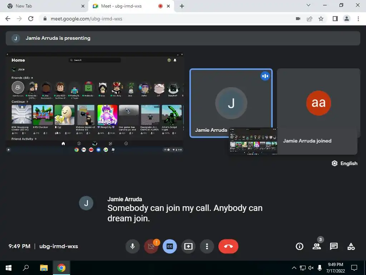Turn on the camera with warning badge
Image resolution: width=366 pixels, height=275 pixels.
tap(151, 246)
